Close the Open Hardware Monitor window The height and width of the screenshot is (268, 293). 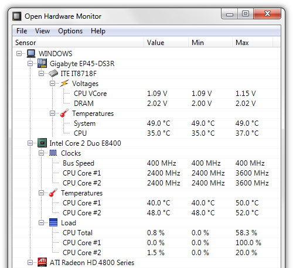click(267, 13)
